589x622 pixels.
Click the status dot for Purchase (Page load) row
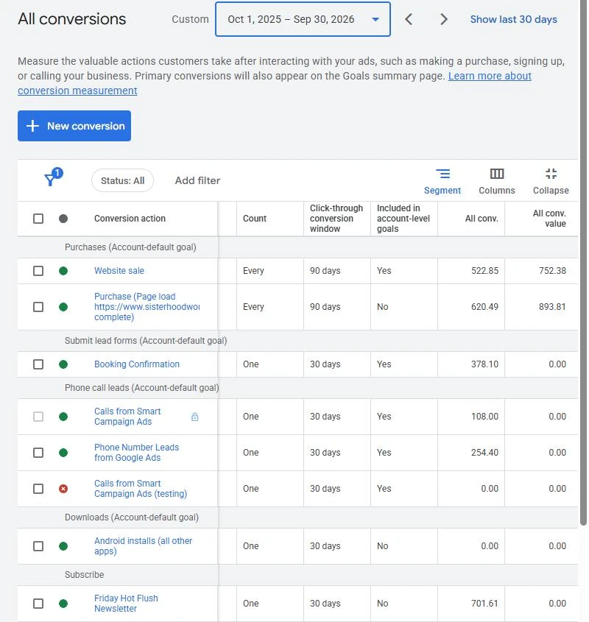click(x=63, y=307)
